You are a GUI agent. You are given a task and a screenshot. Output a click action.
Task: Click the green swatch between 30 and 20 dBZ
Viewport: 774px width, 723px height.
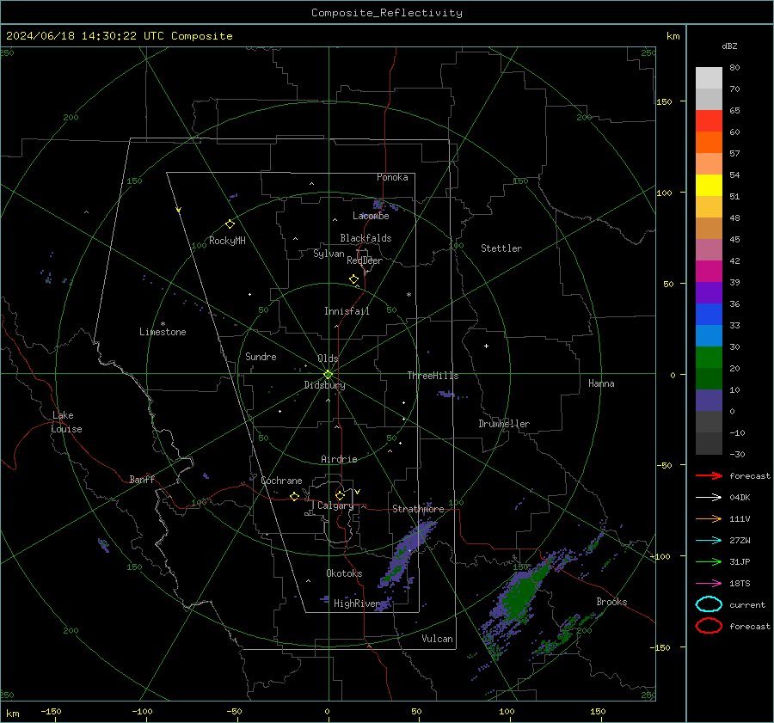point(709,358)
